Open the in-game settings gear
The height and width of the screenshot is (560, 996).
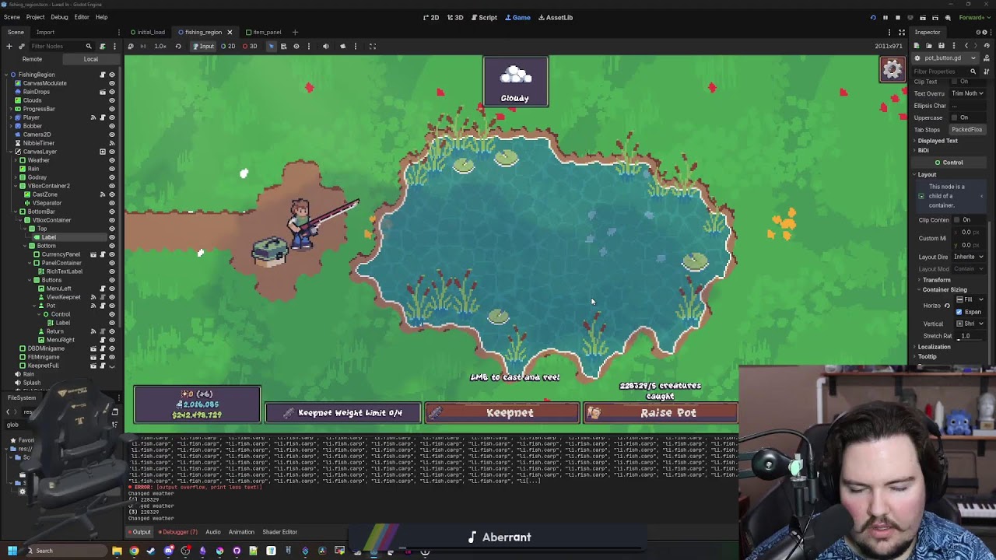coord(893,69)
